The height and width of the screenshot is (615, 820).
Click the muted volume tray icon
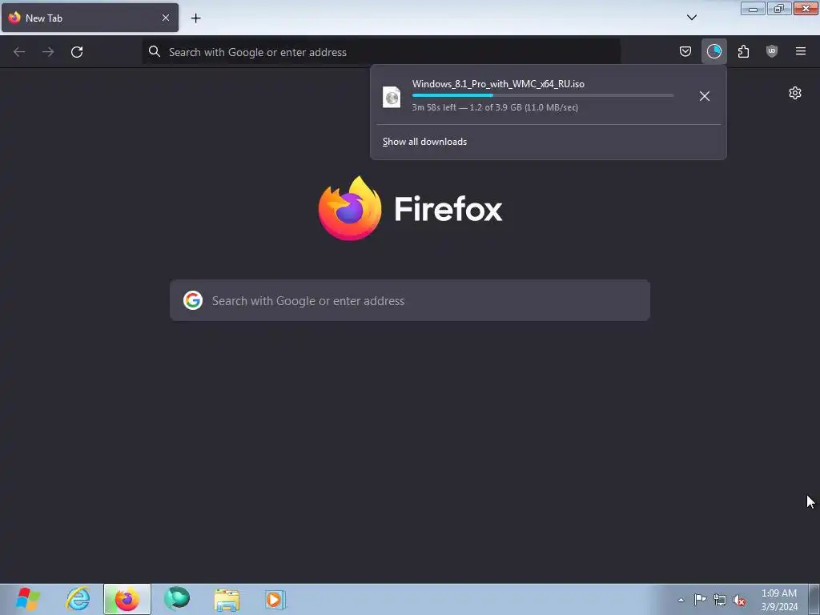(x=739, y=601)
